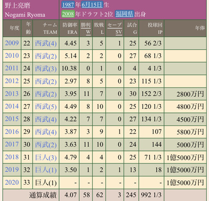
Task: Select the 3.63 ERA value
Action: tap(71, 145)
